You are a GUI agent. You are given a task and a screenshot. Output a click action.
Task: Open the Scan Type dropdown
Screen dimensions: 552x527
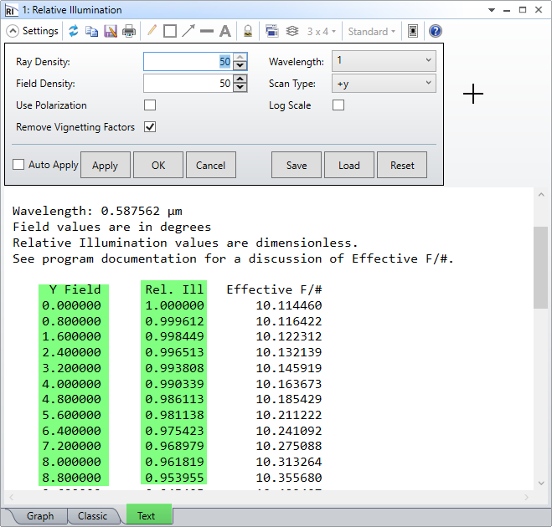(x=384, y=84)
